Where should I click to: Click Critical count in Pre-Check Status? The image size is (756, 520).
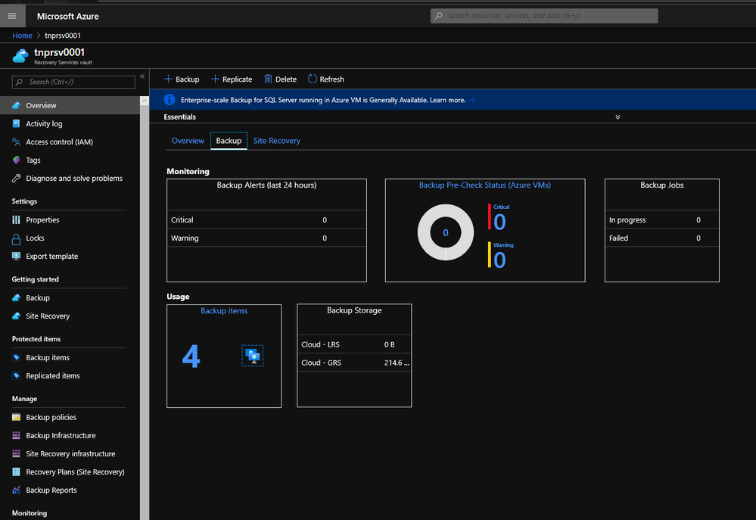(499, 222)
